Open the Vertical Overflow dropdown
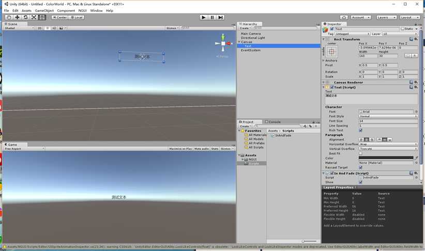The height and width of the screenshot is (251, 425). point(388,149)
